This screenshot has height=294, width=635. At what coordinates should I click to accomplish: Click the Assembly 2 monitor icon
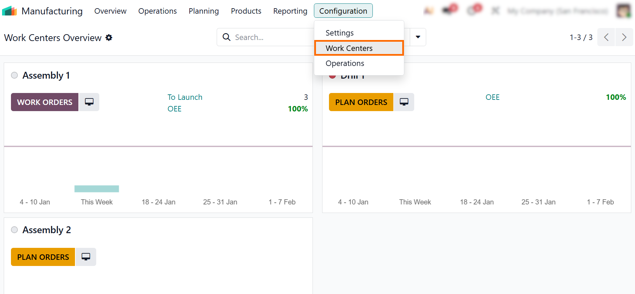click(86, 257)
